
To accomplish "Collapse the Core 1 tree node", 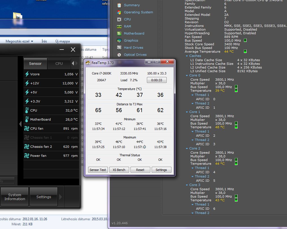I will click(x=187, y=112).
